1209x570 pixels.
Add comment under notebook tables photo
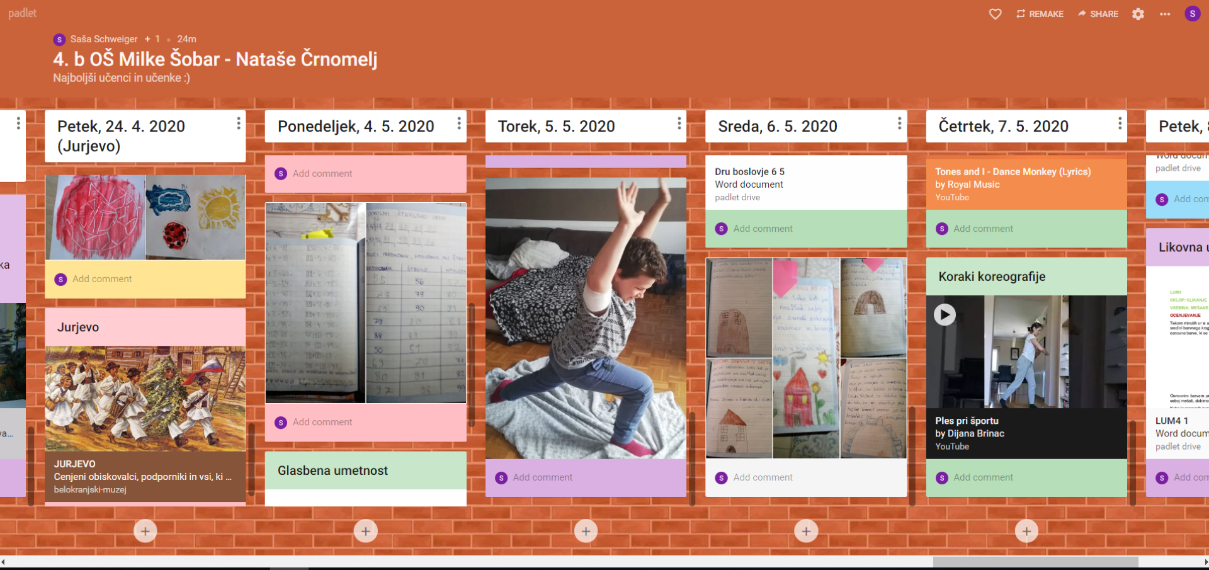pos(322,423)
